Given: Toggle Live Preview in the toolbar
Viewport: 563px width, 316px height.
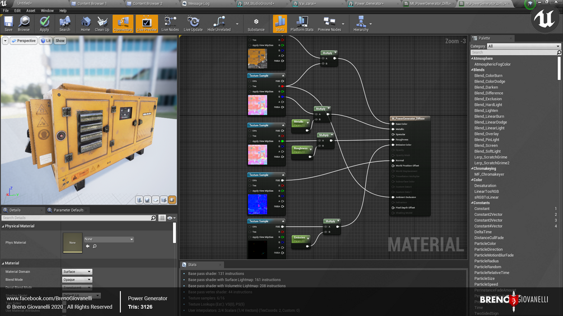Looking at the screenshot, I should (x=147, y=23).
